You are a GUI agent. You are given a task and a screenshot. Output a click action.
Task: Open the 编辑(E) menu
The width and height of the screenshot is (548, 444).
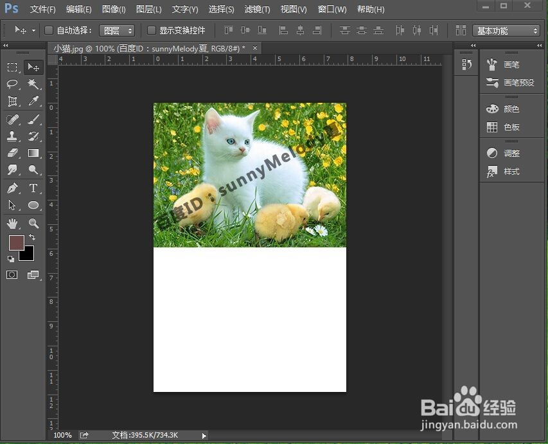point(78,10)
